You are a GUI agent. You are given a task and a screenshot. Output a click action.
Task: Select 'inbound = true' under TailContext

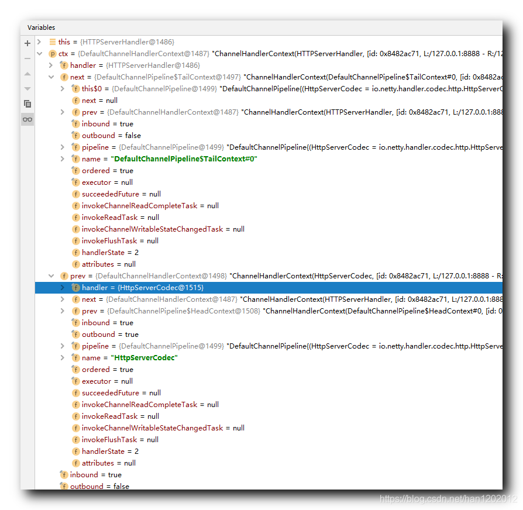tap(269, 124)
